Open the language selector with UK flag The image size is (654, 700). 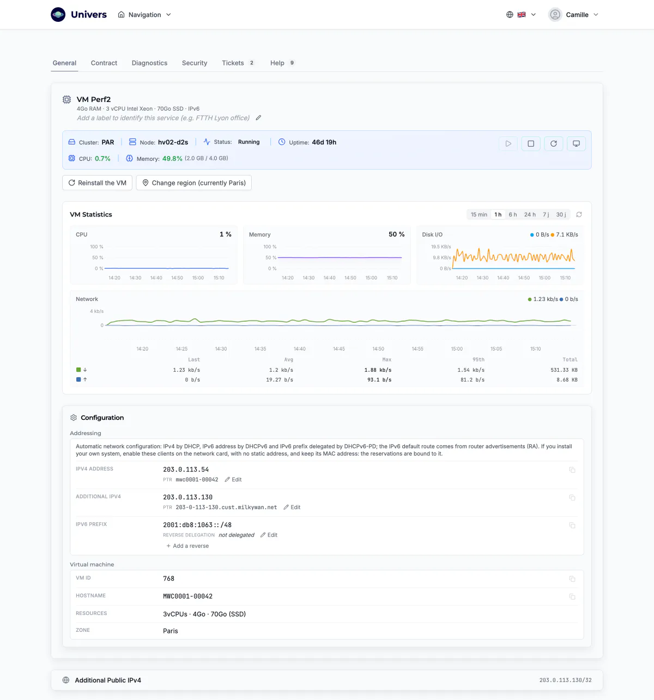click(x=521, y=15)
